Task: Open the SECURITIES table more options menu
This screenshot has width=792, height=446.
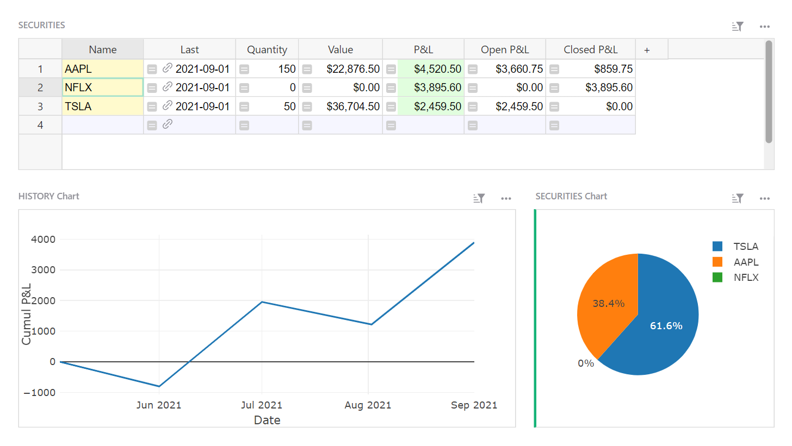Action: (765, 26)
